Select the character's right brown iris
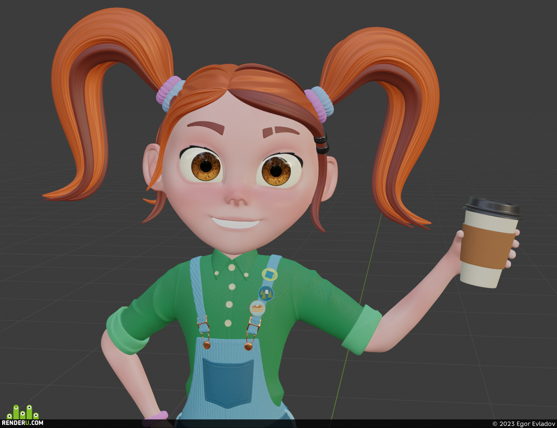557x428 pixels. (276, 171)
